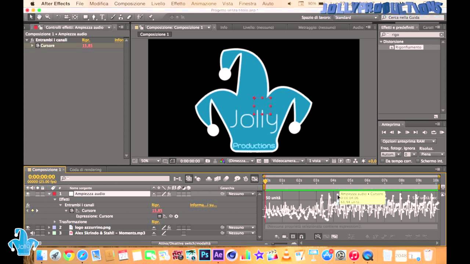Click Attiva/Disattiva switch/modalità button

coord(184,243)
